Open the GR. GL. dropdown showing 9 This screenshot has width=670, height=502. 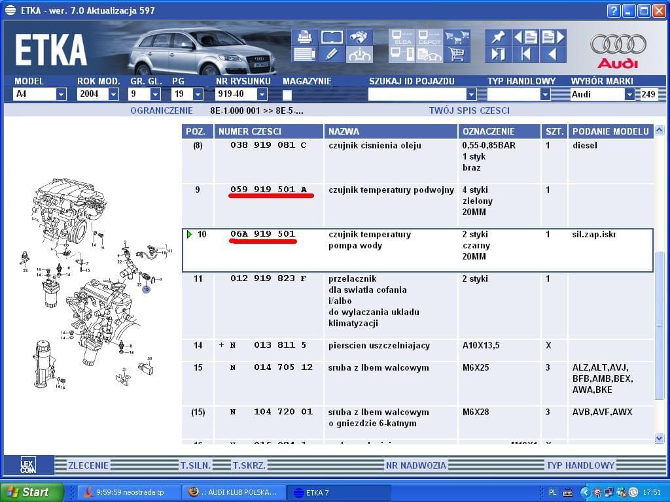click(x=155, y=94)
